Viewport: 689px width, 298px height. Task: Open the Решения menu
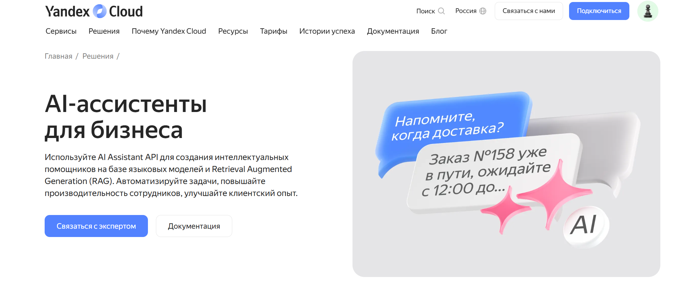pyautogui.click(x=104, y=31)
